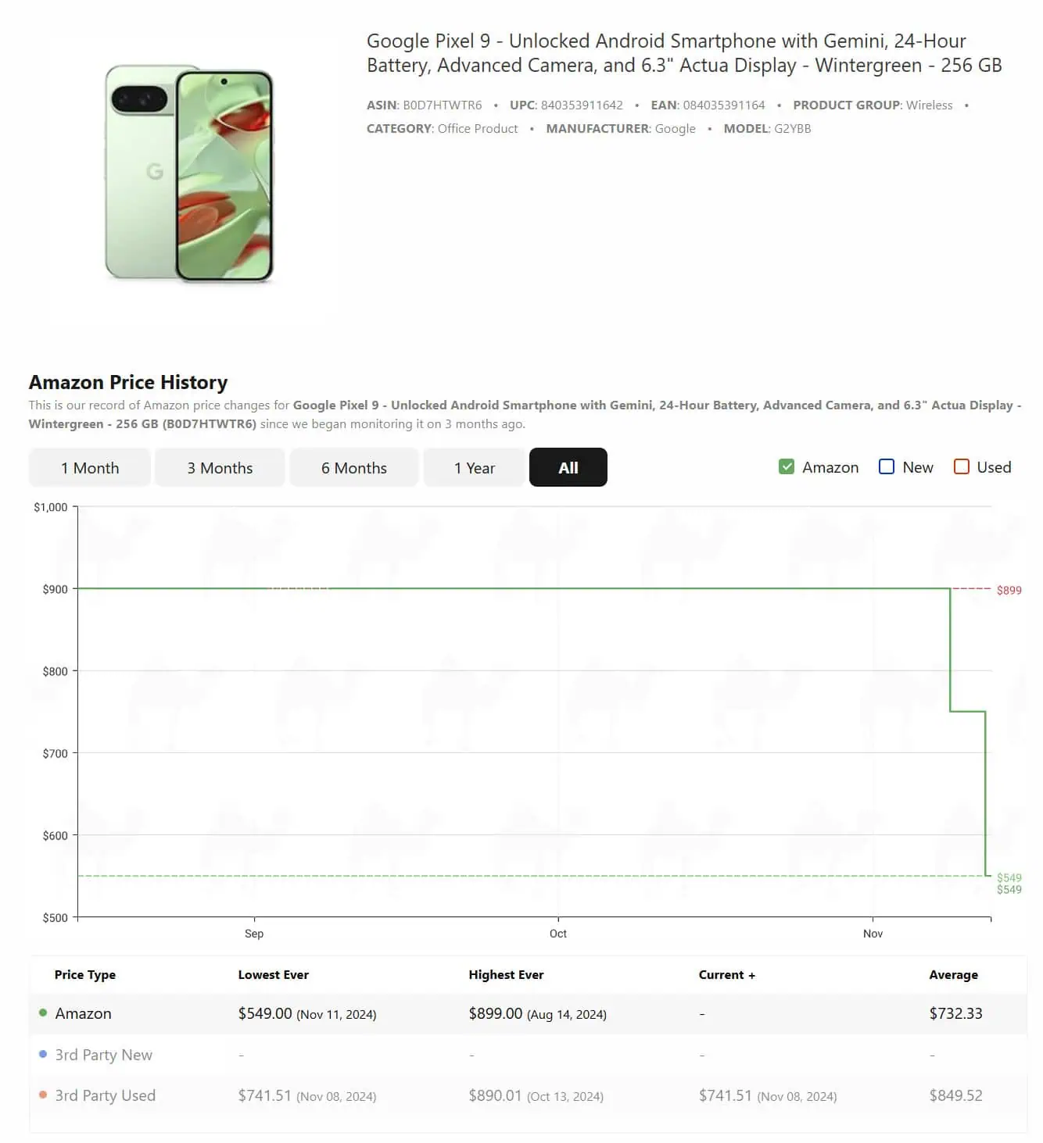1043x1143 pixels.
Task: Select the 1 Year range tab
Action: 475,468
